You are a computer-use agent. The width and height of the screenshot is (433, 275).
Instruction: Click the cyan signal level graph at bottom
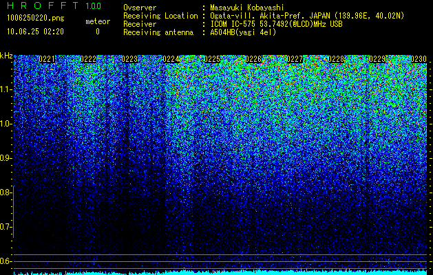[220, 272]
